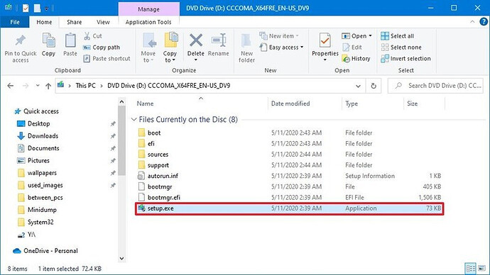Switch to details view layout
This screenshot has height=275, width=490.
pos(470,268)
